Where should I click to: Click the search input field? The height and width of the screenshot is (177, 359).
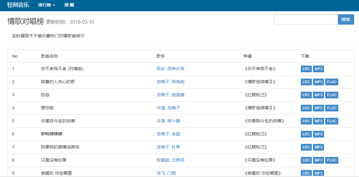click(x=306, y=19)
